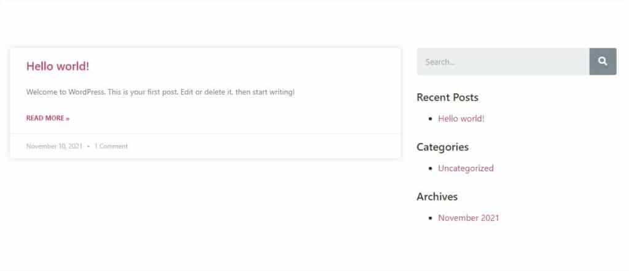This screenshot has width=629, height=271.
Task: Click the dot separator before 1 Comment
Action: 88,147
